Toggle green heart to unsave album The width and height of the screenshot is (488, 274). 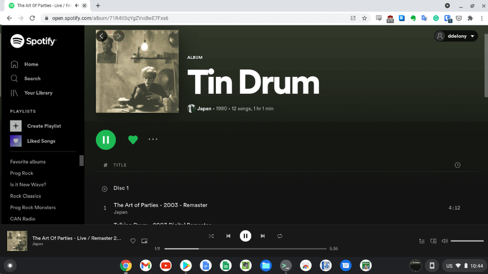point(133,140)
